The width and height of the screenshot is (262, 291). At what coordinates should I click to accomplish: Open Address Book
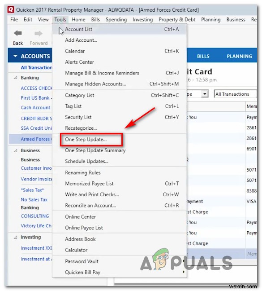[x=120, y=239]
